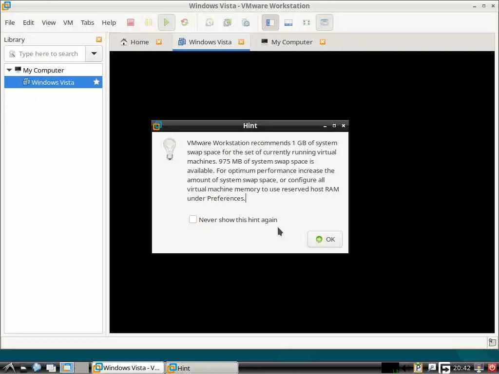This screenshot has width=499, height=374.
Task: Open the File menu
Action: pyautogui.click(x=10, y=22)
